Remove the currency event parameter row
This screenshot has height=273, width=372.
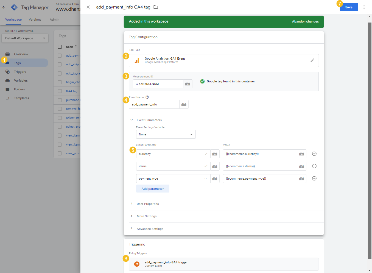coord(314,154)
